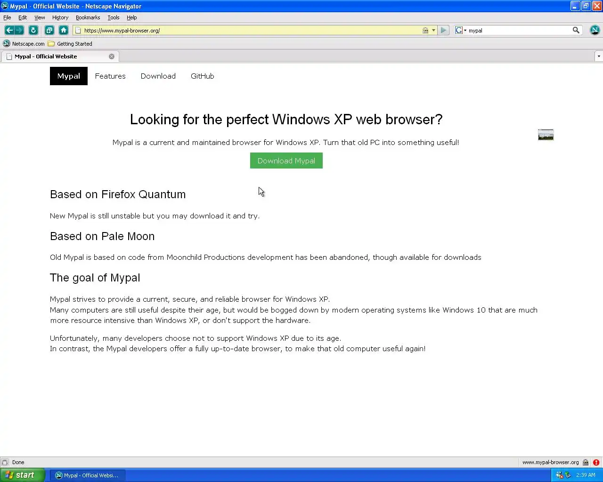
Task: Open the Tools menu
Action: (x=114, y=17)
